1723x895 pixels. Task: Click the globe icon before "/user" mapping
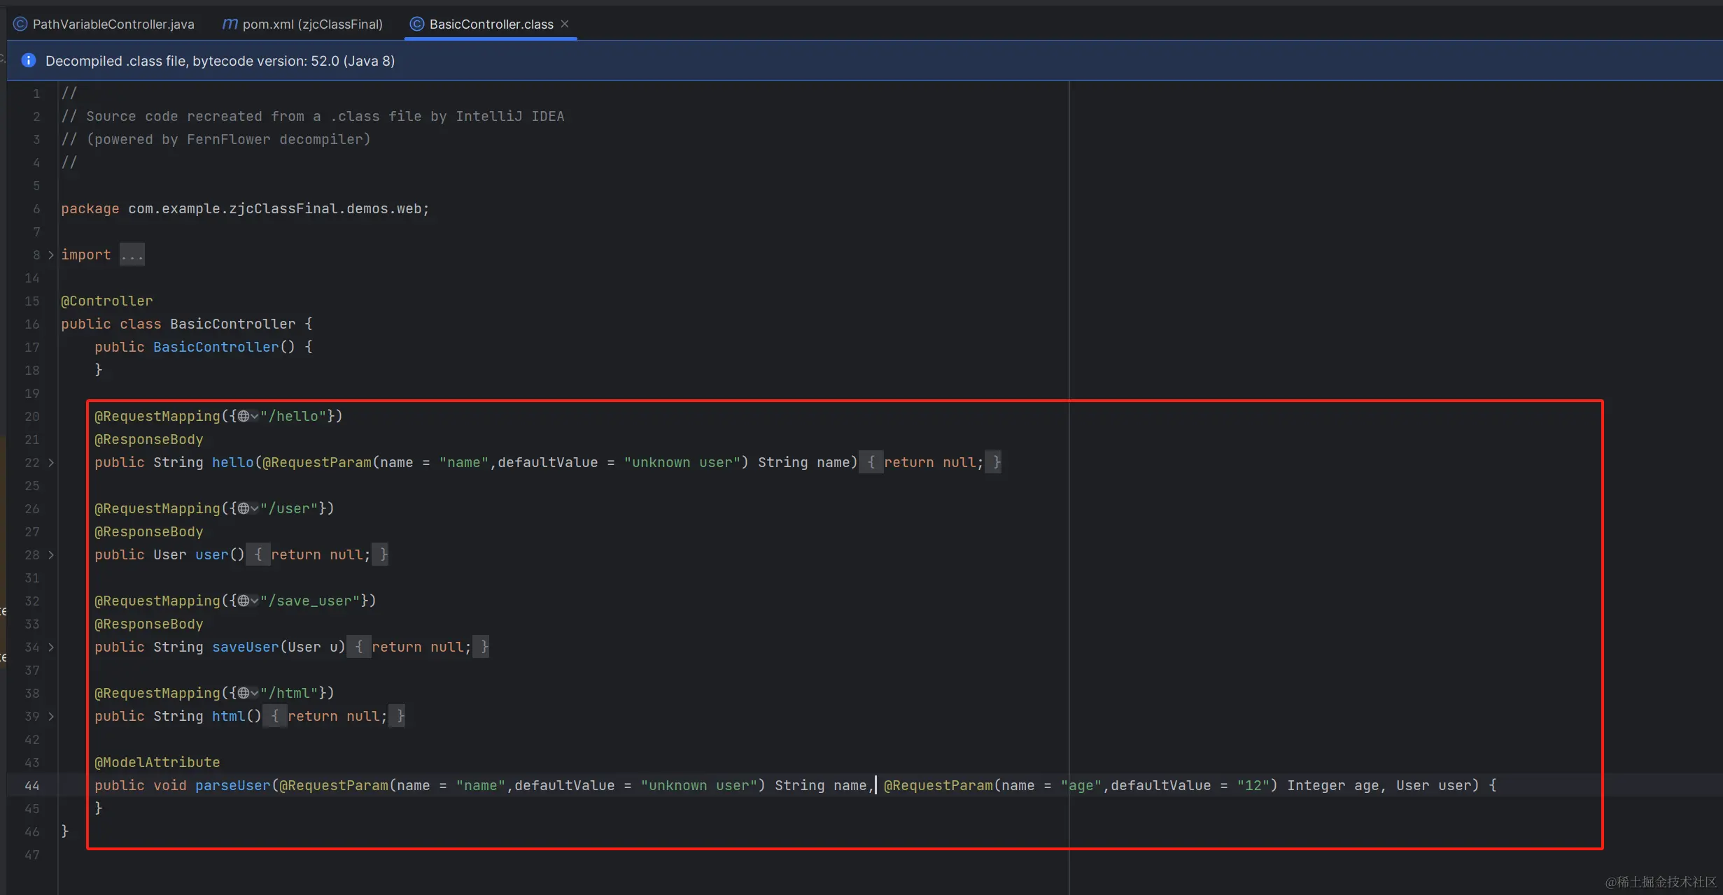tap(244, 508)
